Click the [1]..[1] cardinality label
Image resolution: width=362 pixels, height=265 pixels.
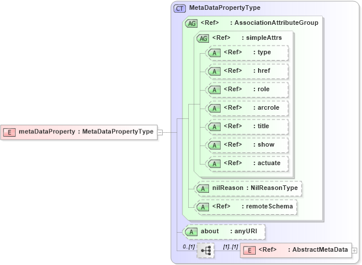230,247
